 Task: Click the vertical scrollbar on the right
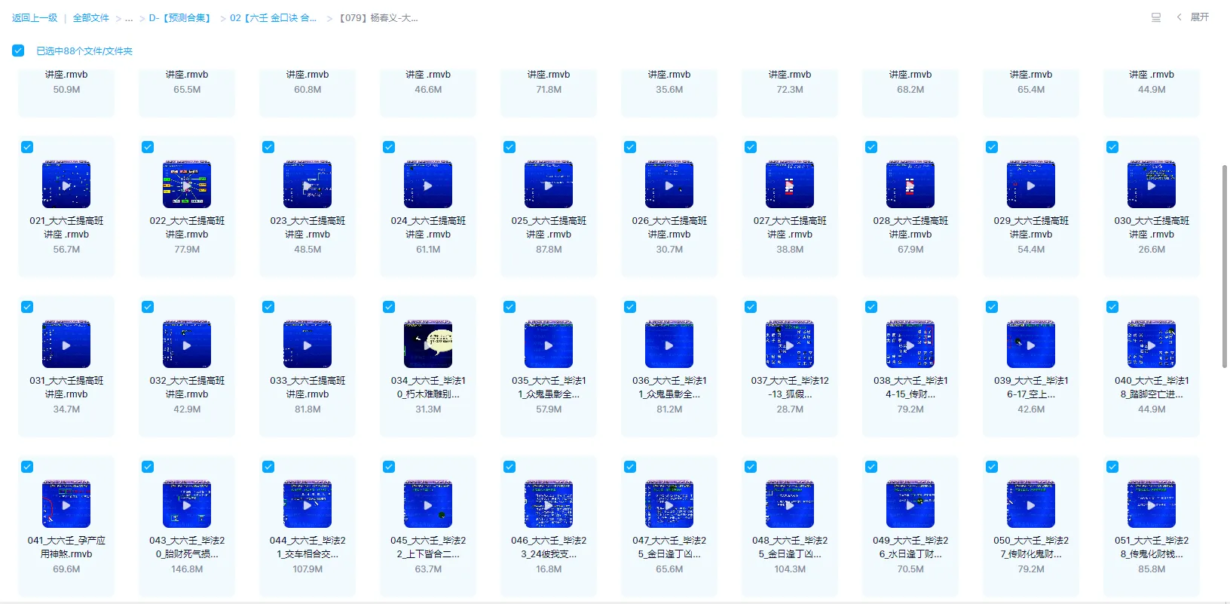[1225, 264]
